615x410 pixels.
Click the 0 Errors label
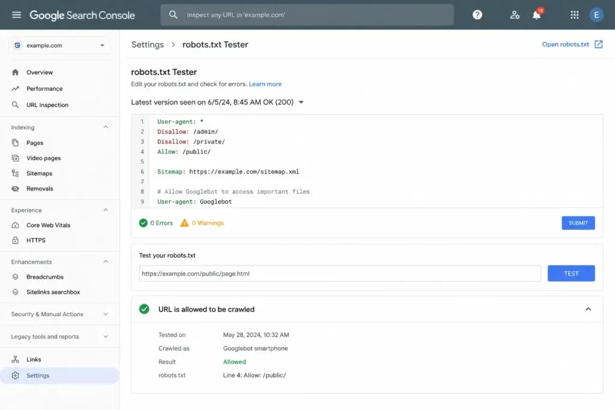click(x=161, y=223)
